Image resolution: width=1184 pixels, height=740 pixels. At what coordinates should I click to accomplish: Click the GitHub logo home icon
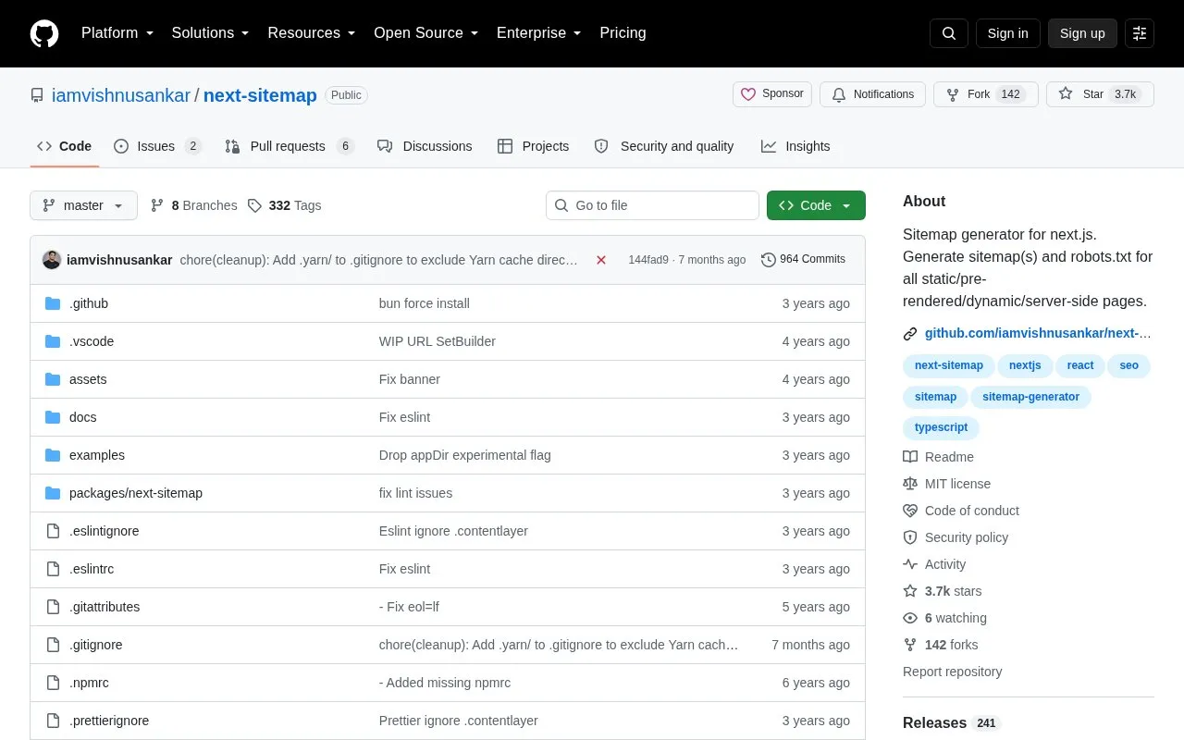click(44, 33)
